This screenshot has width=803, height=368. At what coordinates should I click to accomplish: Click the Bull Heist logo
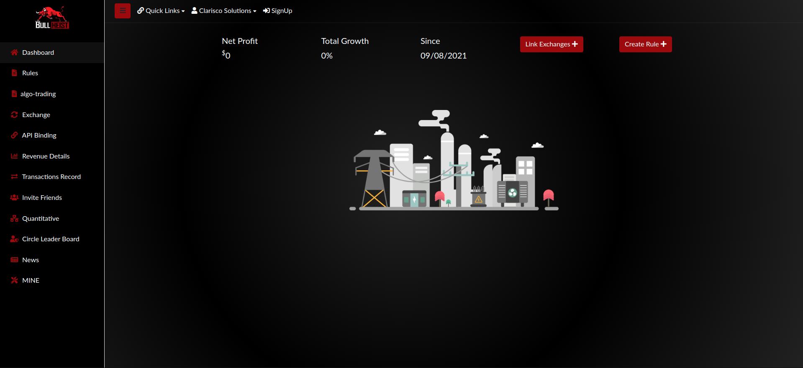tap(52, 18)
